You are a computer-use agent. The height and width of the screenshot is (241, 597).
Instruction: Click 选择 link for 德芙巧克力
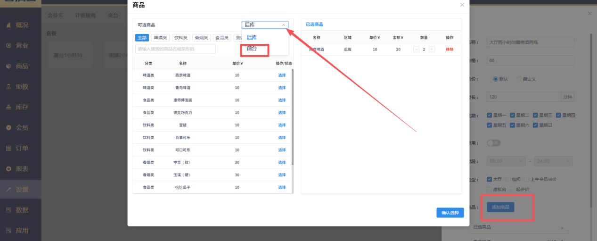pyautogui.click(x=282, y=113)
